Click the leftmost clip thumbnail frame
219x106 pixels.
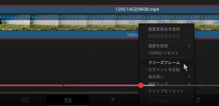[15, 23]
